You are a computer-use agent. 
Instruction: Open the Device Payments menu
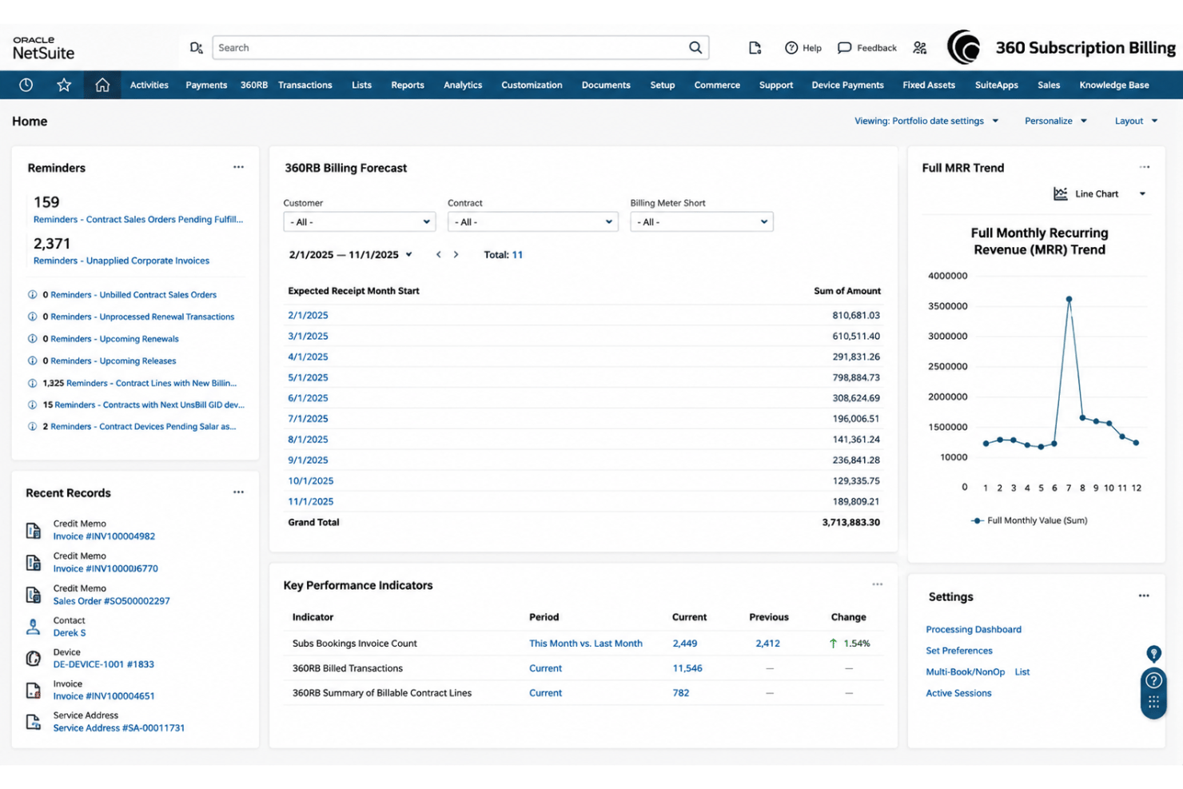click(847, 85)
